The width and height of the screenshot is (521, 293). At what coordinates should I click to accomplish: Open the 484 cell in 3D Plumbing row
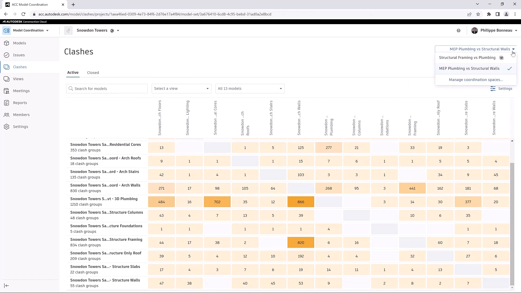[161, 202]
